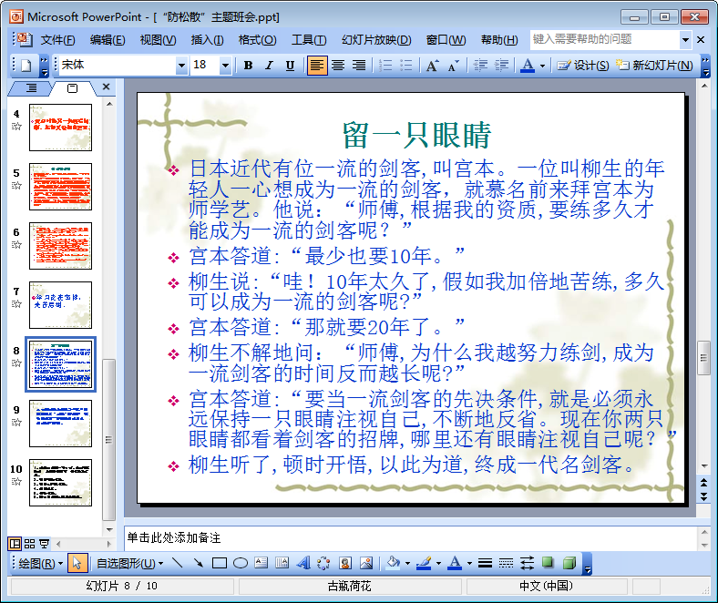Apply font color from formatting toolbar

[x=528, y=66]
